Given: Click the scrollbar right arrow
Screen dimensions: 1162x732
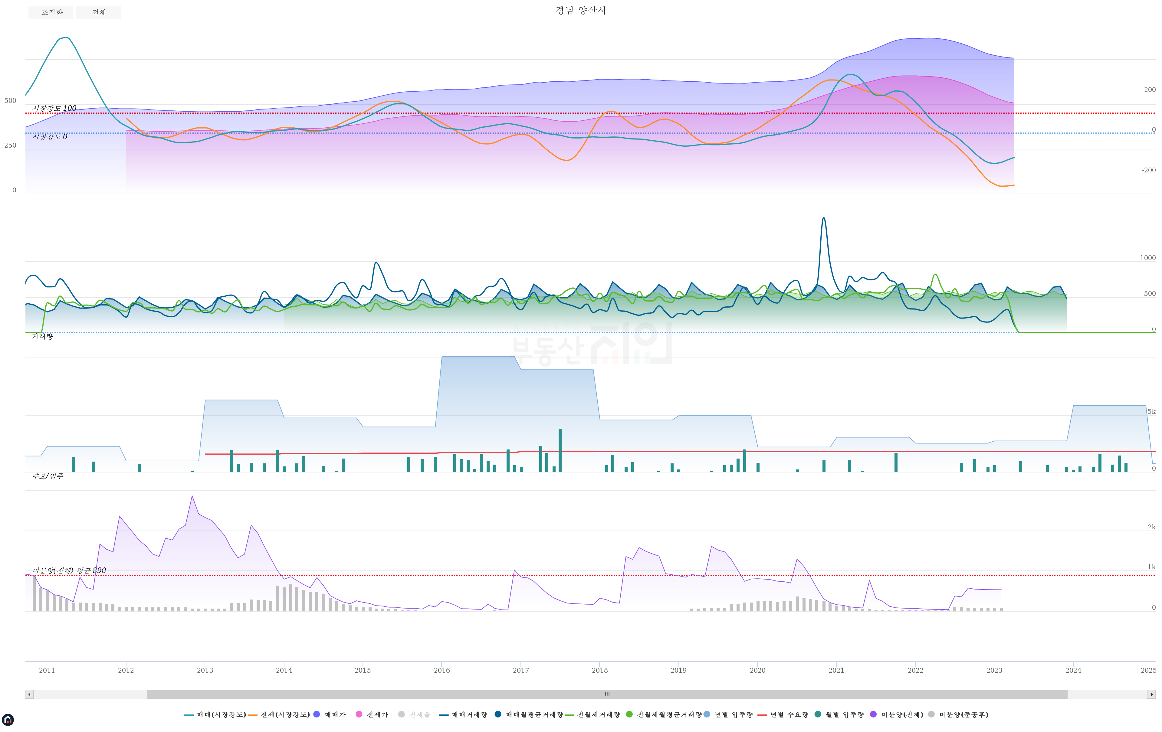Looking at the screenshot, I should point(1151,694).
